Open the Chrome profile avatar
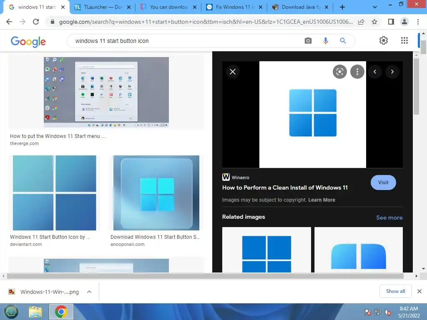The height and width of the screenshot is (320, 427). click(404, 22)
